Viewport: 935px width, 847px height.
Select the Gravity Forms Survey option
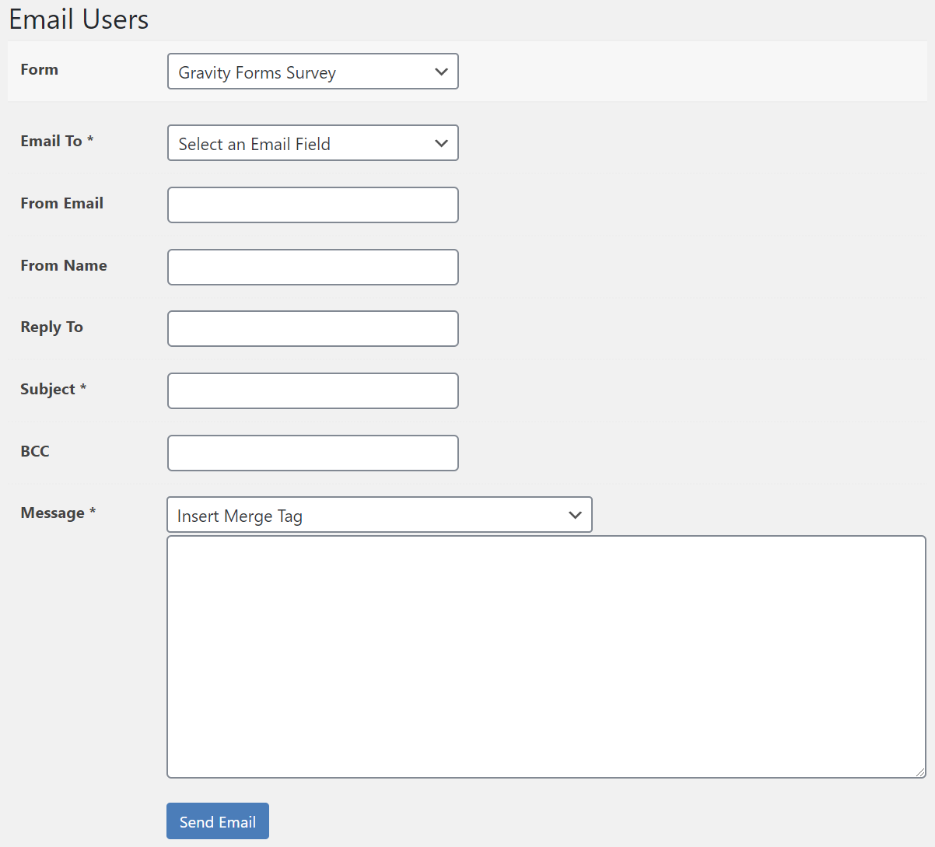pos(257,72)
